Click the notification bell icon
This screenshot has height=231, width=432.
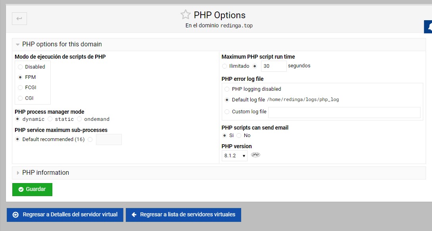(428, 27)
